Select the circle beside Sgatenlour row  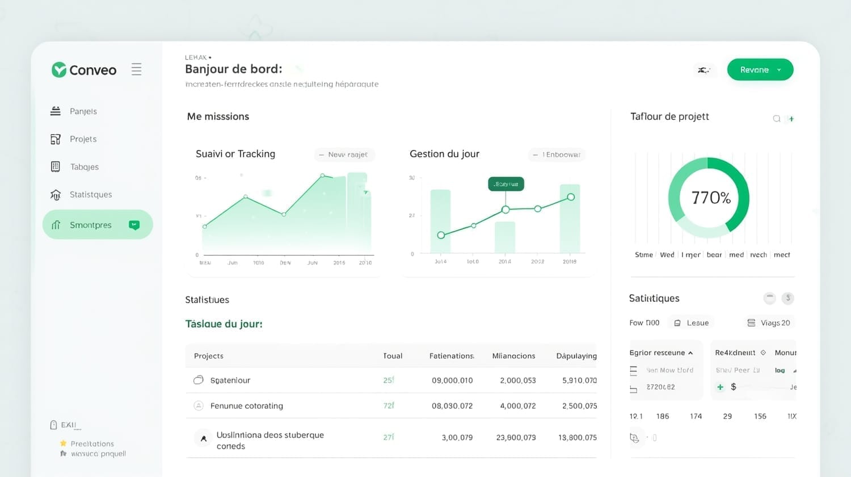tap(199, 380)
